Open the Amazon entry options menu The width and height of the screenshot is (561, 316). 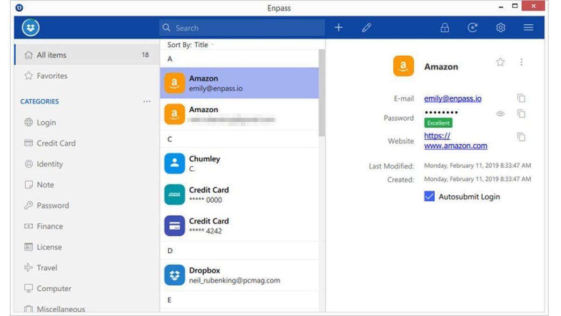pos(521,62)
